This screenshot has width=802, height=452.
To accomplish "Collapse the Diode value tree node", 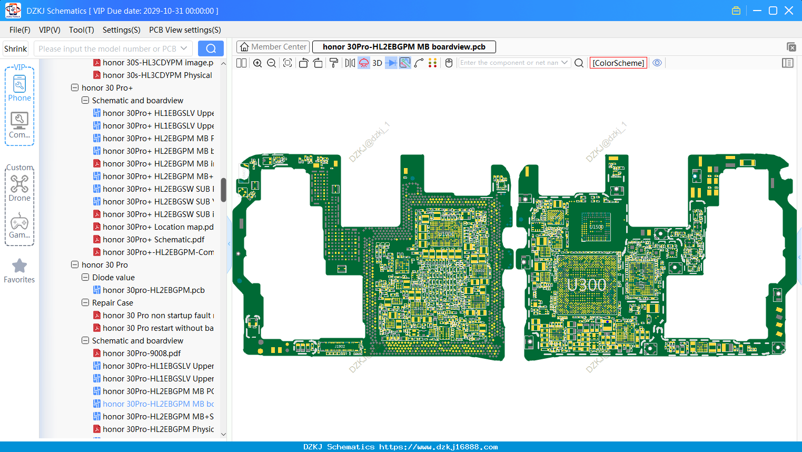I will (85, 277).
